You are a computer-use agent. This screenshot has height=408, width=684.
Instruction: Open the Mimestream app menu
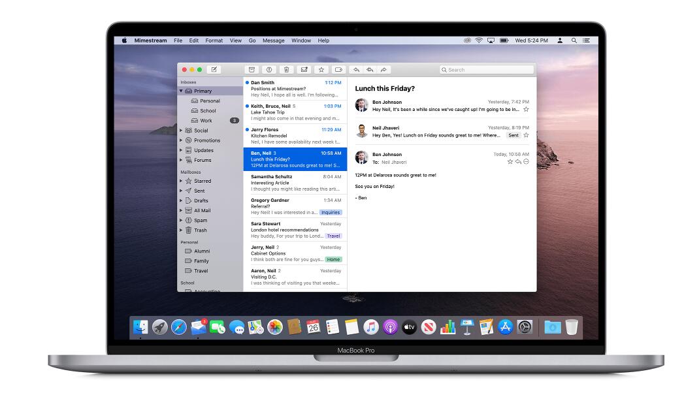(150, 40)
